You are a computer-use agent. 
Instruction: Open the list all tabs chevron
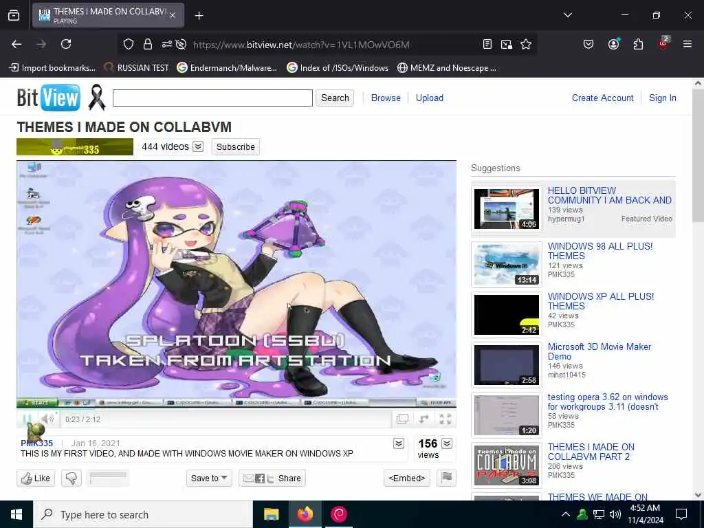(x=567, y=15)
